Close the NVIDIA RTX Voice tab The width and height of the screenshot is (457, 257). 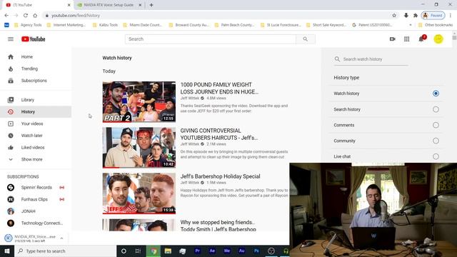pyautogui.click(x=140, y=5)
